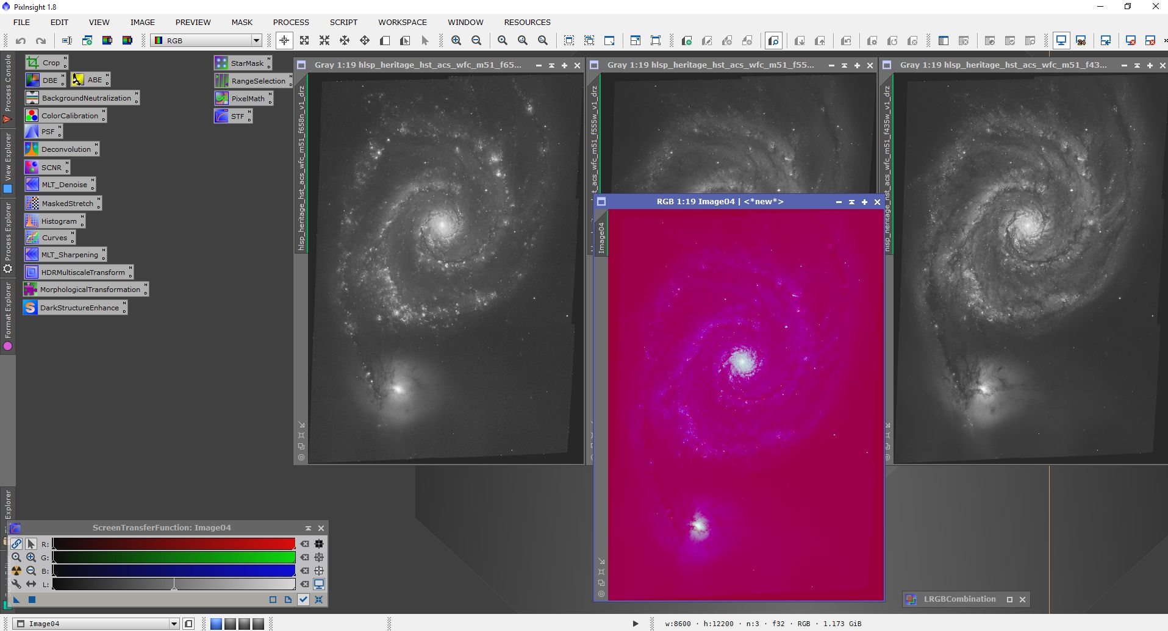This screenshot has width=1168, height=631.
Task: Click the STF auto stretch radiation icon
Action: pos(16,571)
